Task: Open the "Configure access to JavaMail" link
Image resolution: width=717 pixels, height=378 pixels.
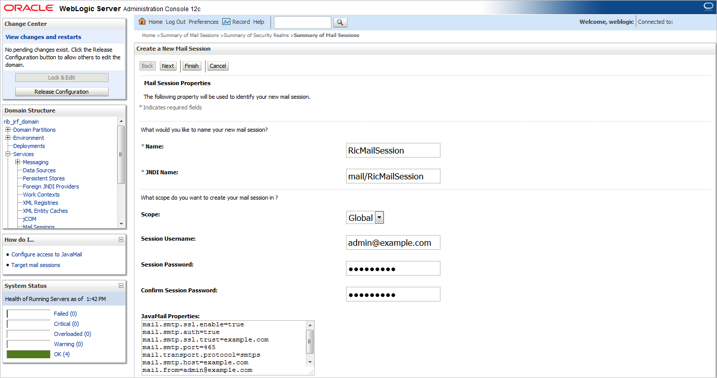Action: (46, 254)
